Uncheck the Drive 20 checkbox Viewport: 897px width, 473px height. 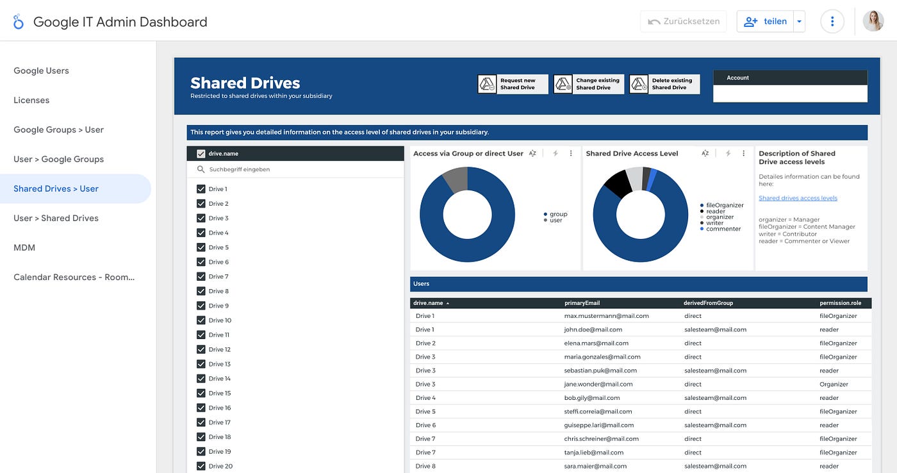pyautogui.click(x=201, y=467)
